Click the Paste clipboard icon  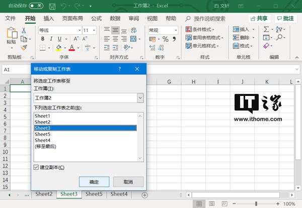pyautogui.click(x=12, y=33)
